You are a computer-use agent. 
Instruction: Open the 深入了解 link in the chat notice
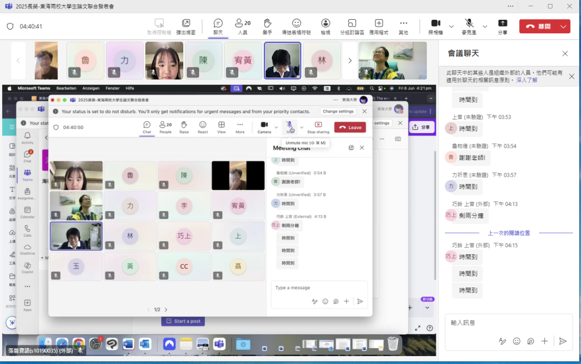(527, 80)
